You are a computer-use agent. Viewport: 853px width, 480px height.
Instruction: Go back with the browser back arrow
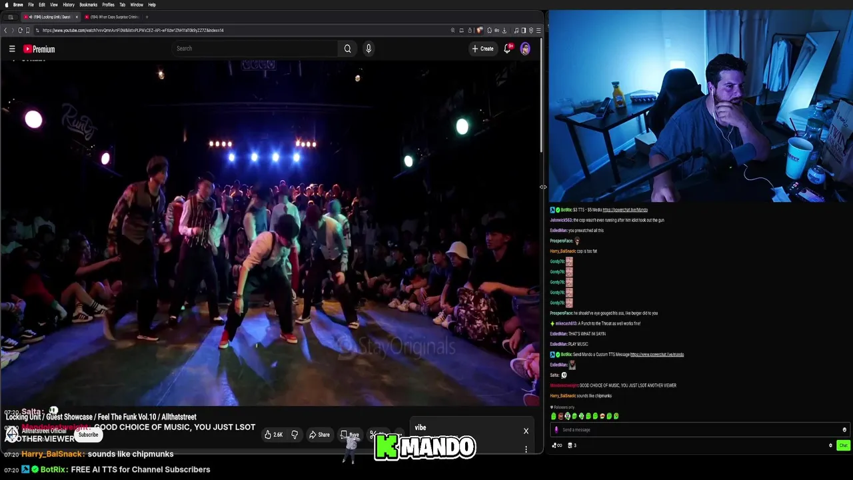5,30
